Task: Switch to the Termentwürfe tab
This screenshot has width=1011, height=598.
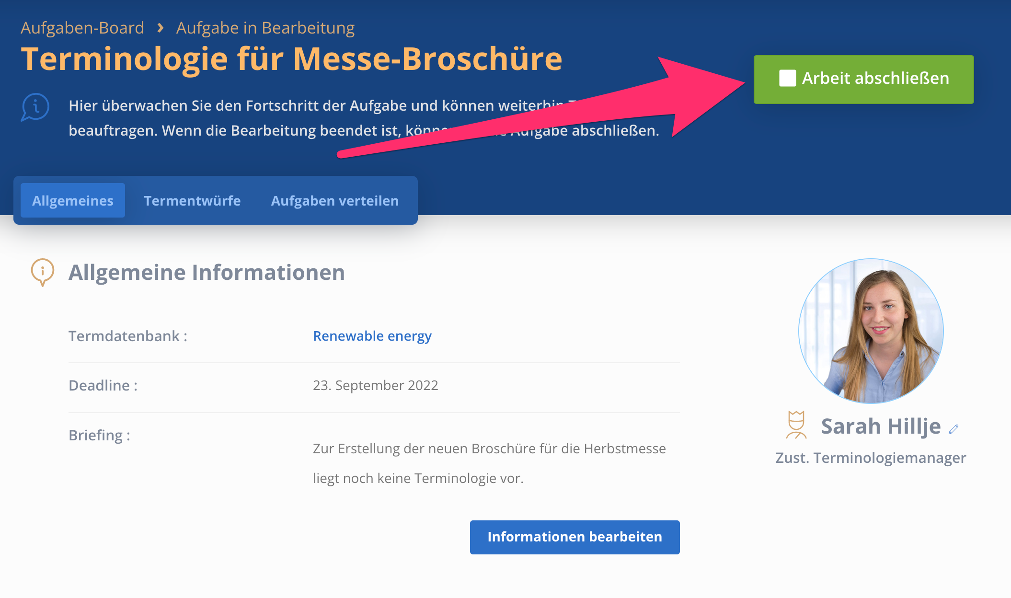Action: 192,200
